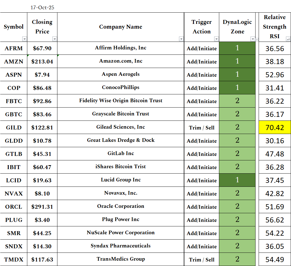291x266 pixels.
Task: Select the Affirm Holdings, Inc cell
Action: pos(121,48)
